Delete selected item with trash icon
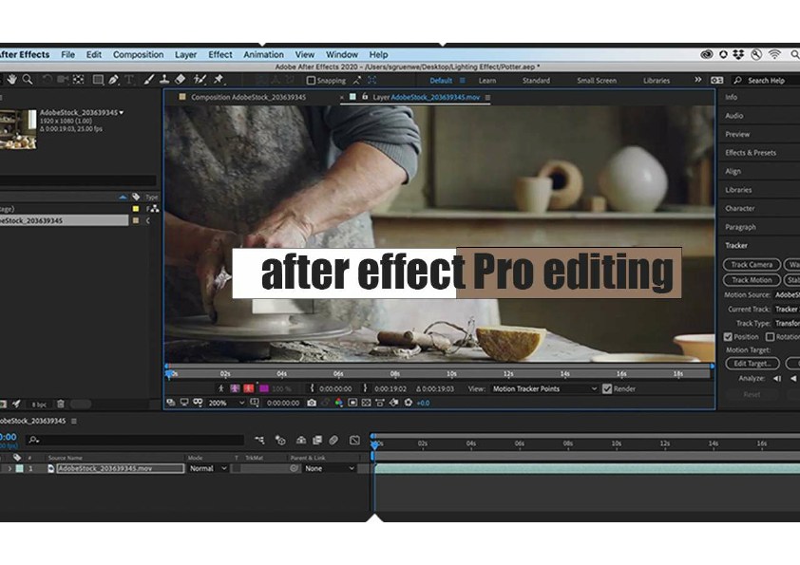The height and width of the screenshot is (565, 800). click(61, 404)
